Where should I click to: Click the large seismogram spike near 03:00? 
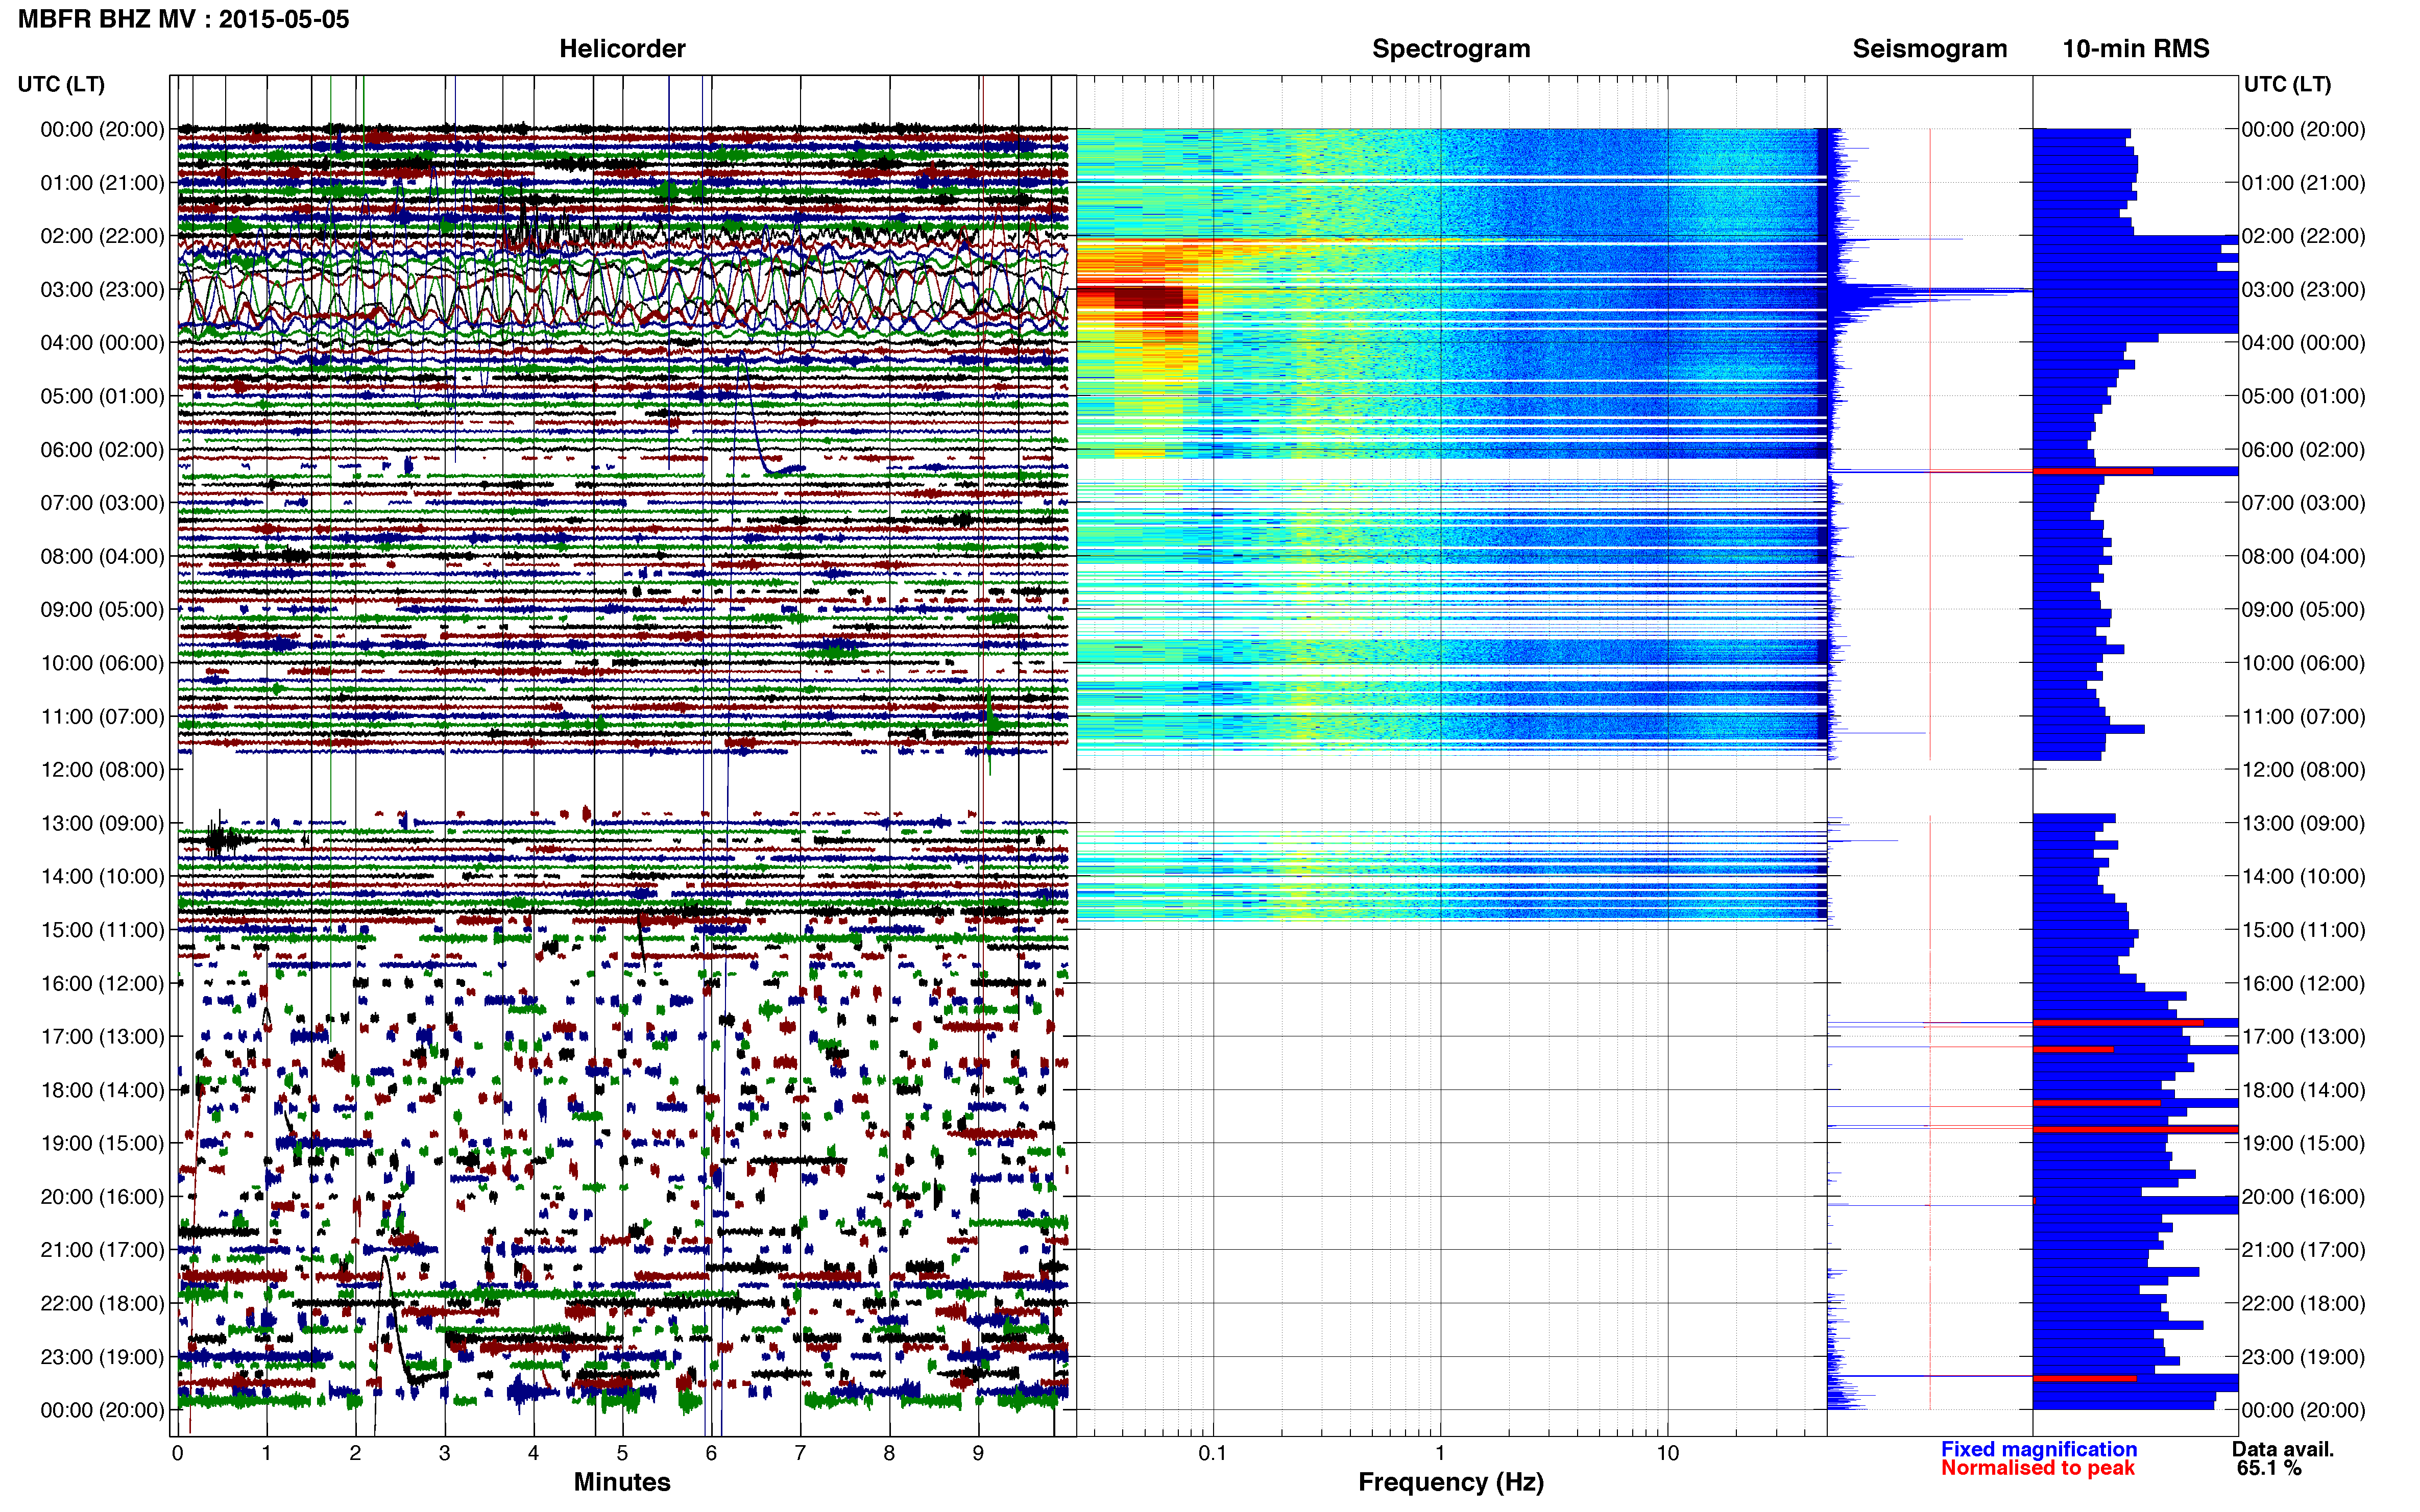[1931, 291]
